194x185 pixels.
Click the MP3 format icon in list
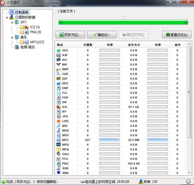pos(58,140)
